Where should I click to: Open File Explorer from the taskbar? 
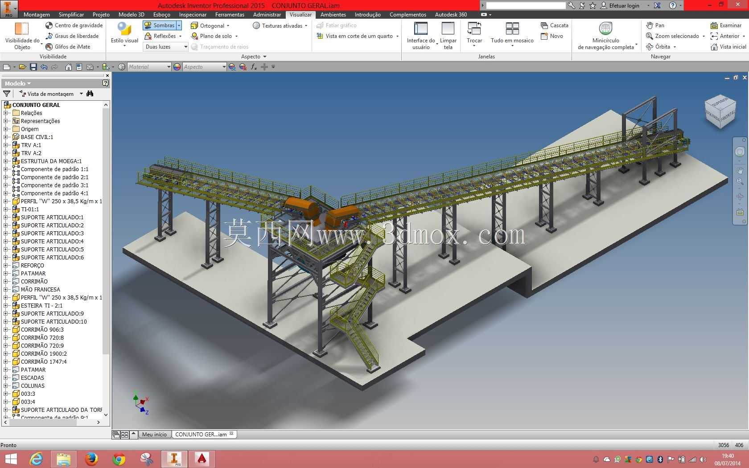tap(63, 459)
